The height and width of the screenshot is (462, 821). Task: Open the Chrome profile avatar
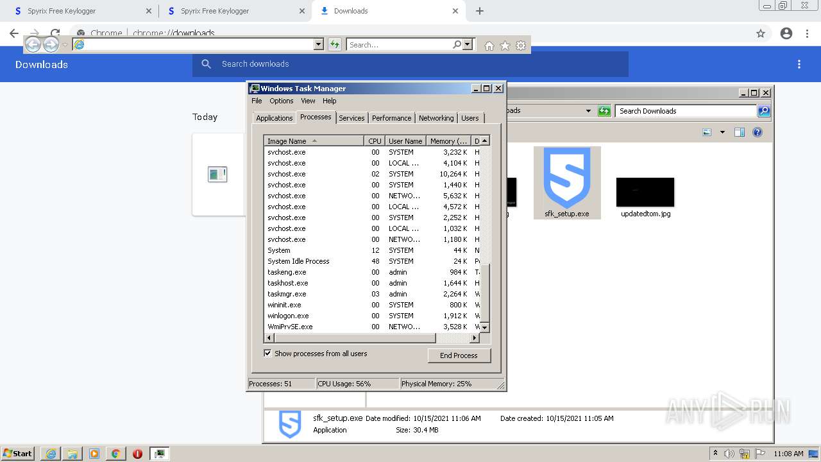point(786,33)
